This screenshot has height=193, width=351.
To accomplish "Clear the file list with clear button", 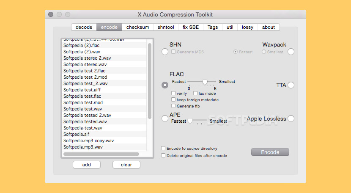I will click(126, 165).
